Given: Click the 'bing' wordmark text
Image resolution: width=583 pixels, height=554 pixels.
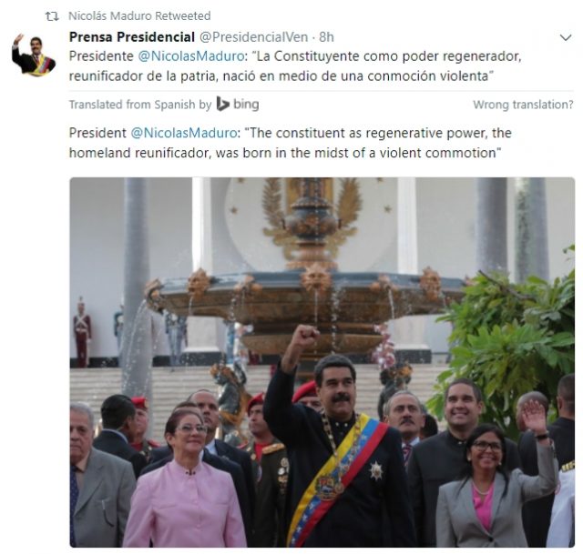Looking at the screenshot, I should point(246,105).
